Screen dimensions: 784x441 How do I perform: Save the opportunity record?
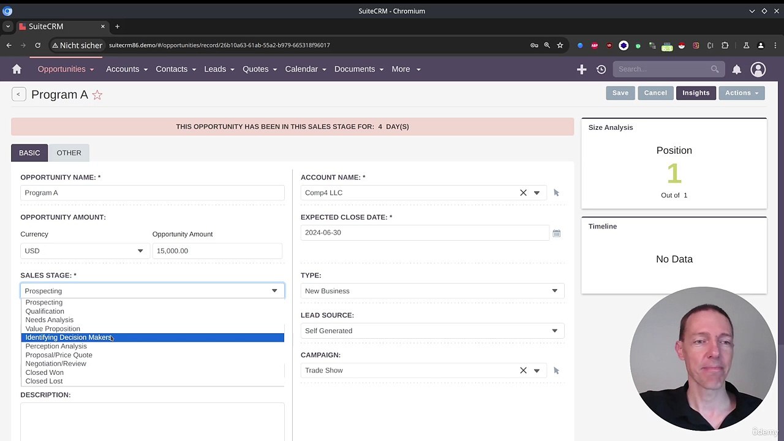coord(620,93)
